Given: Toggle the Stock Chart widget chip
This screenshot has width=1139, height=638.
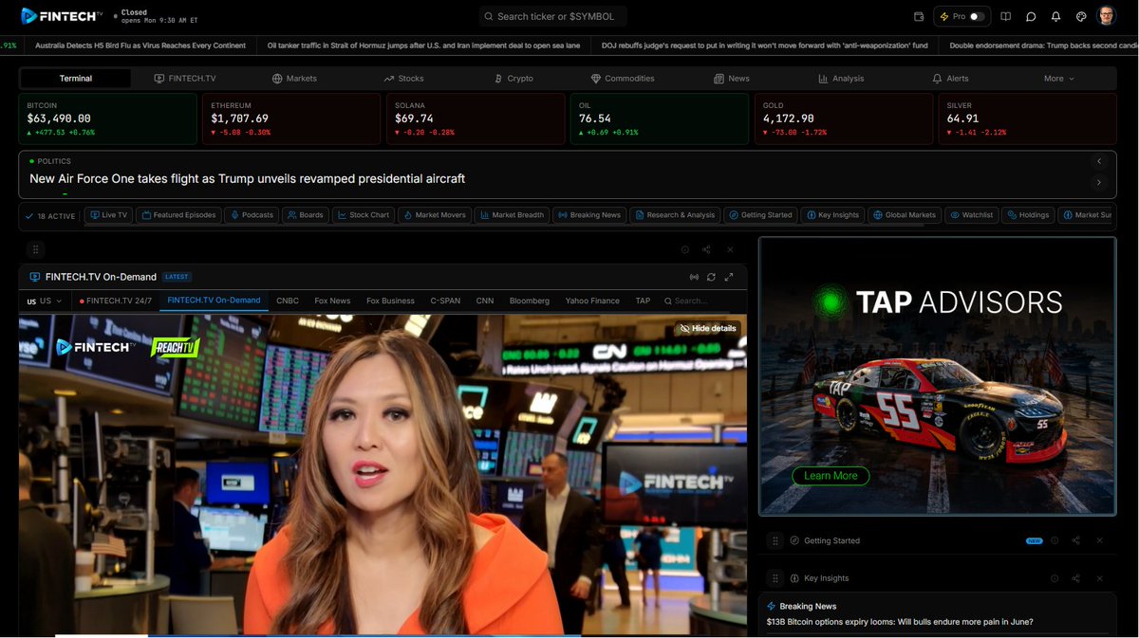Looking at the screenshot, I should tap(364, 215).
